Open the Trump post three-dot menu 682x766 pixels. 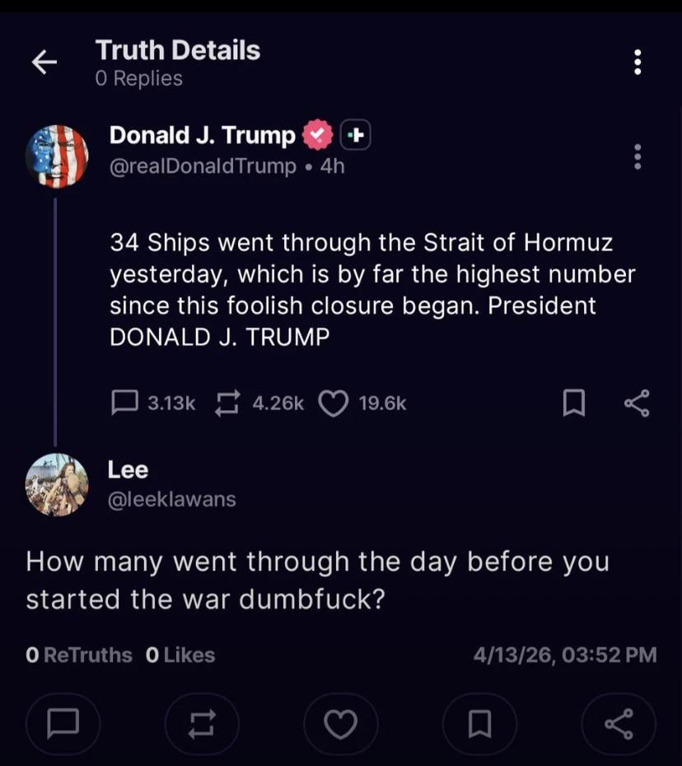coord(637,156)
